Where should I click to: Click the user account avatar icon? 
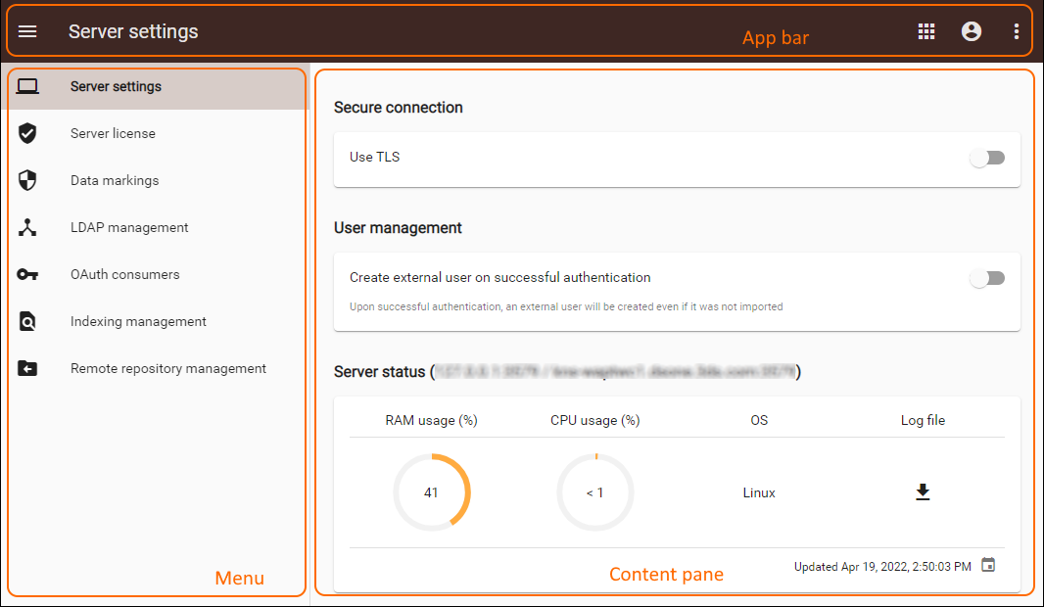(x=972, y=31)
